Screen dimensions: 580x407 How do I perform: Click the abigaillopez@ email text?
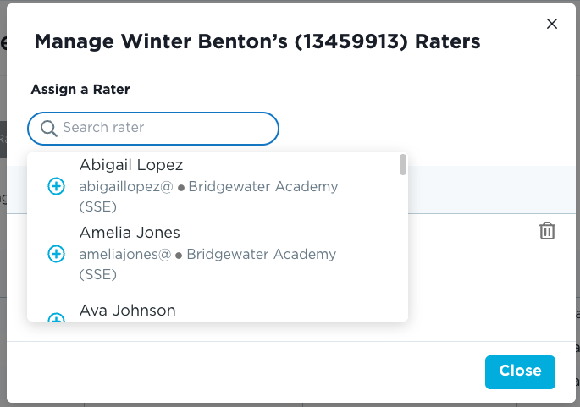point(125,187)
